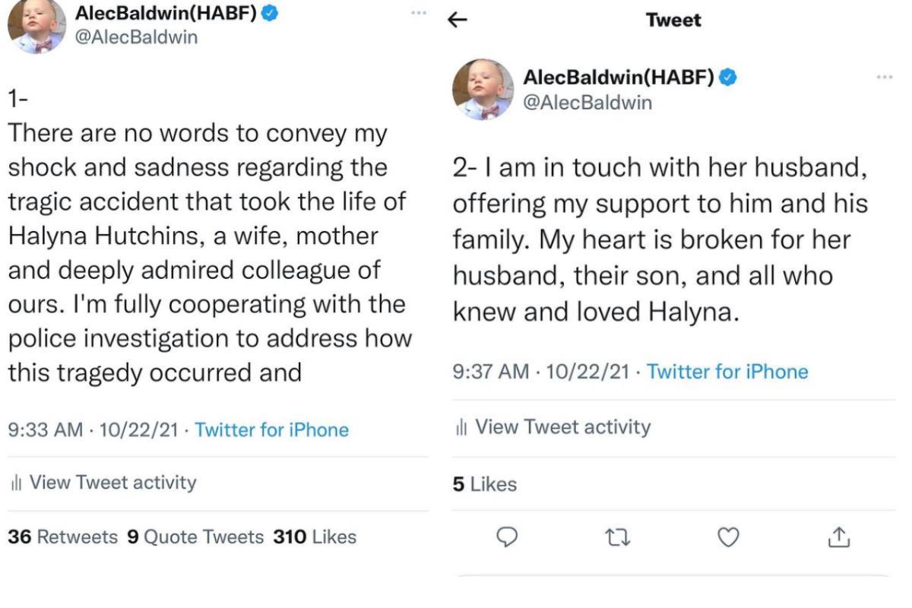Click verified badge on left tweet

click(x=269, y=13)
